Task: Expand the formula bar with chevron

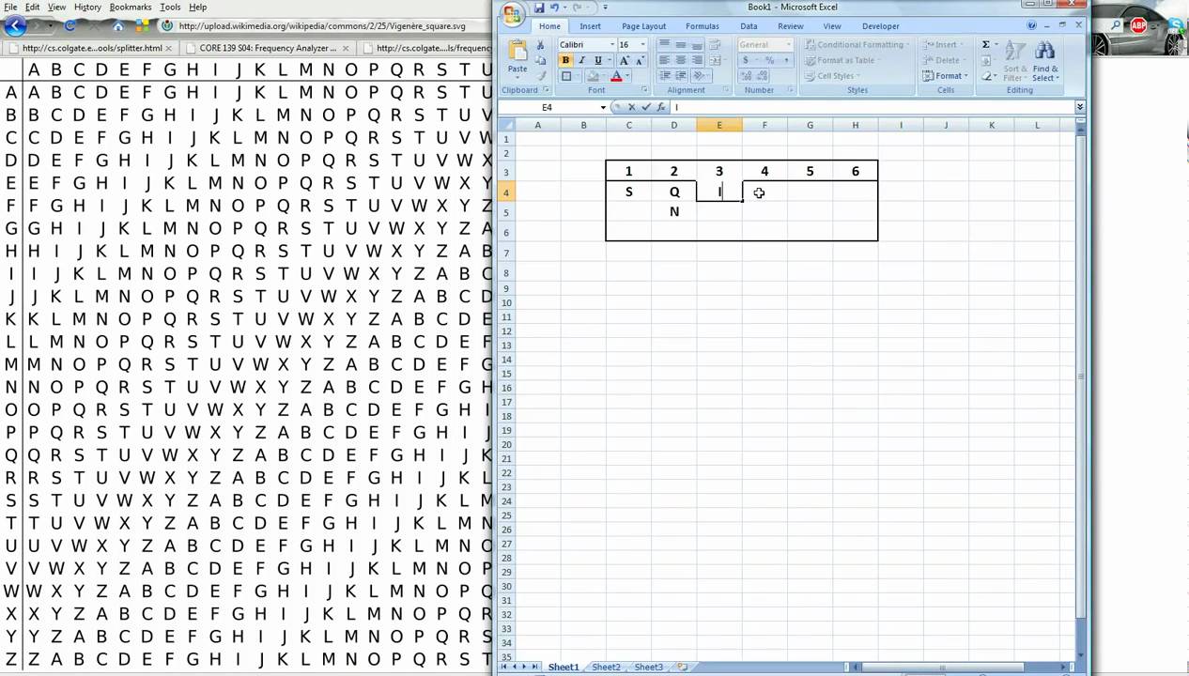Action: pyautogui.click(x=1079, y=107)
